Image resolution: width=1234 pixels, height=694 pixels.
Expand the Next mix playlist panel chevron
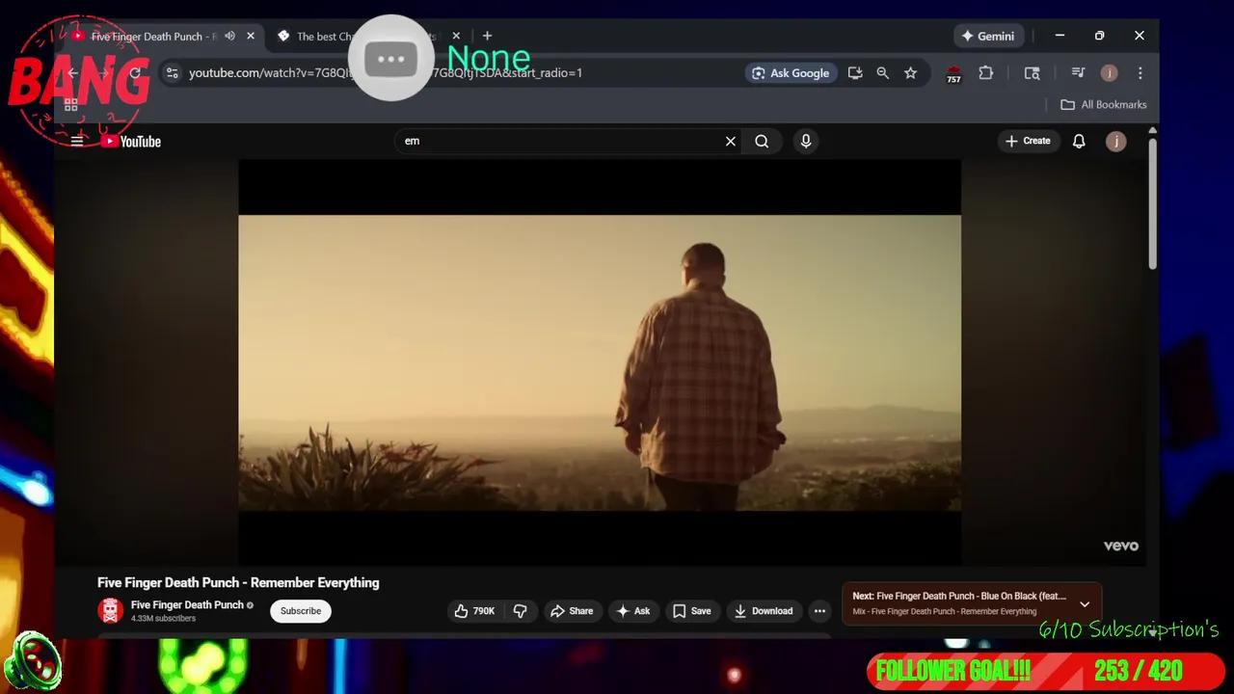1085,604
